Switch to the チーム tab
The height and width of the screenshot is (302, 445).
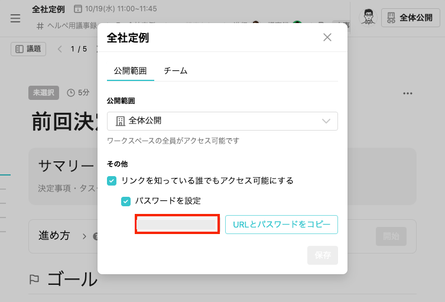tap(176, 71)
